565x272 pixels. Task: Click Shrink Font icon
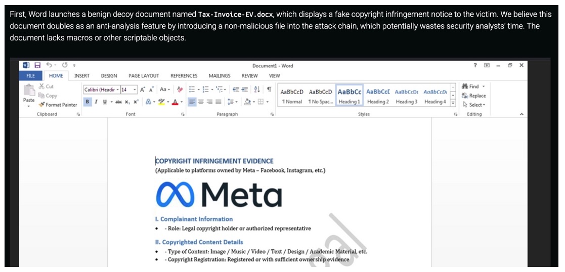(151, 89)
